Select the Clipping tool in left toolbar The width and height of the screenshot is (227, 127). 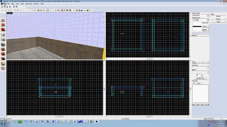tap(3, 64)
